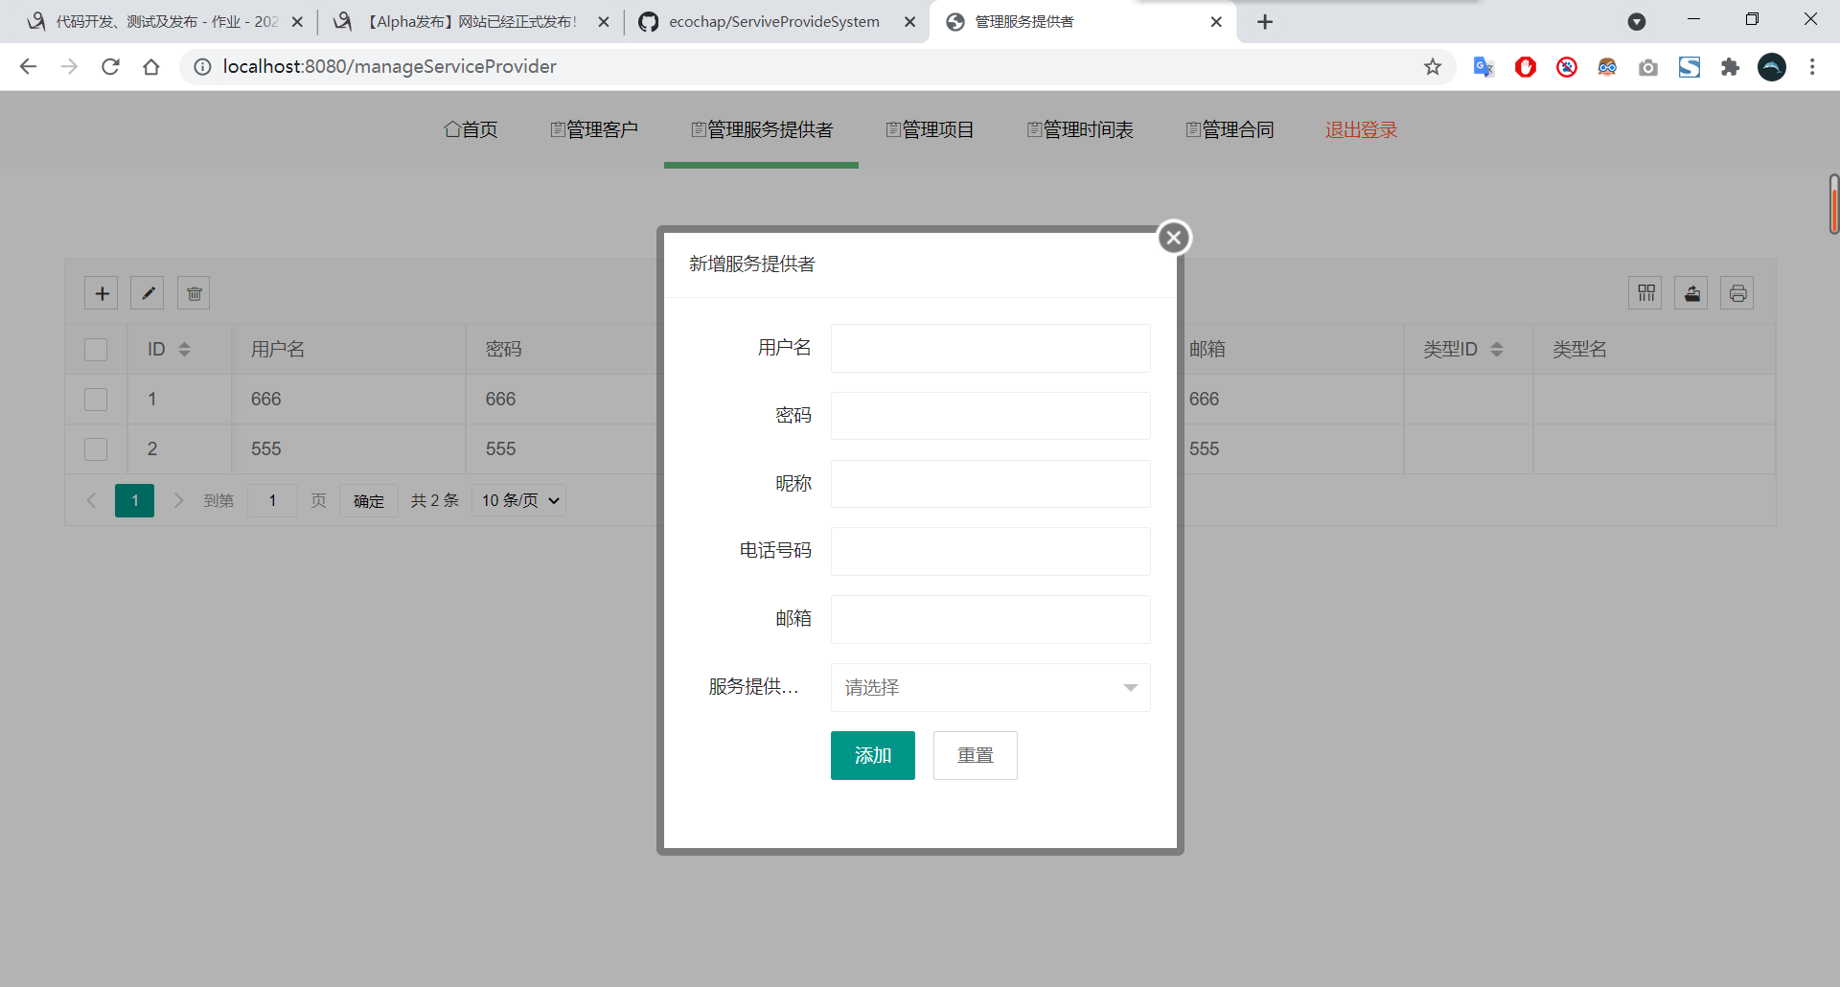Click the 添加 submit button
The image size is (1840, 987).
872,755
